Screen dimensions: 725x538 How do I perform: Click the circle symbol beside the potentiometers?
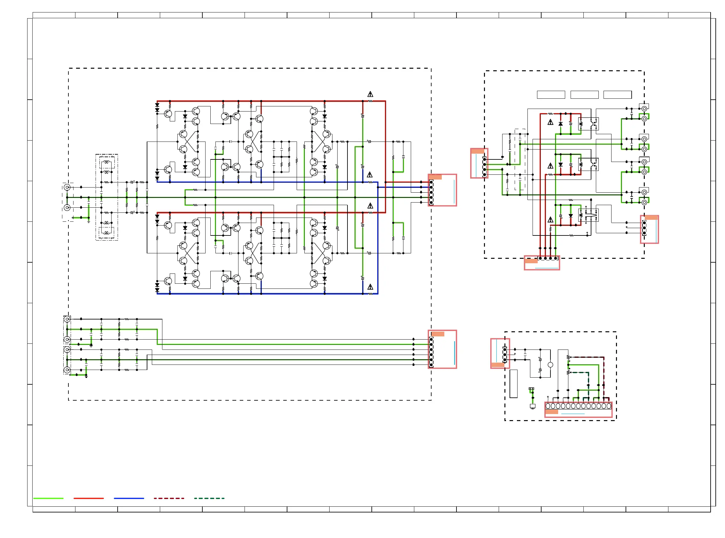[x=550, y=365]
